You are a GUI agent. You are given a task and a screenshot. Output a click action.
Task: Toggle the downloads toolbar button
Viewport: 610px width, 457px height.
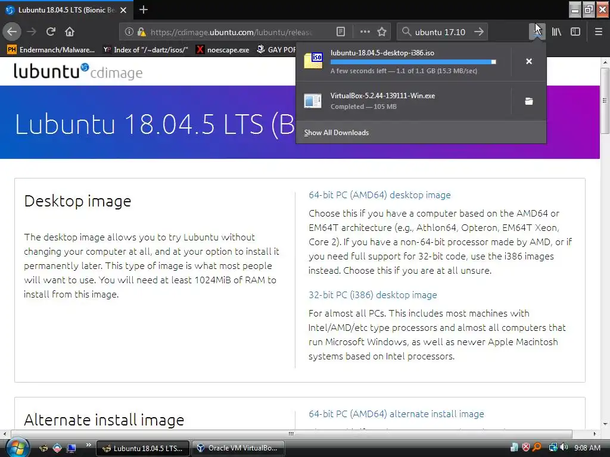click(x=537, y=32)
